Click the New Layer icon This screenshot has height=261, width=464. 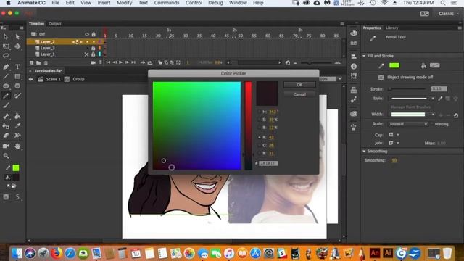point(32,63)
